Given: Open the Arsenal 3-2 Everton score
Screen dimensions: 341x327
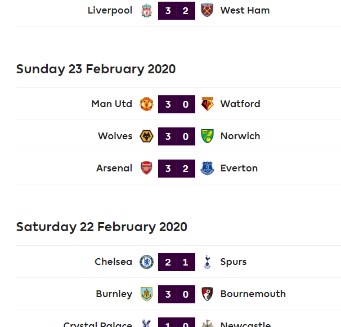Looking at the screenshot, I should 177,168.
